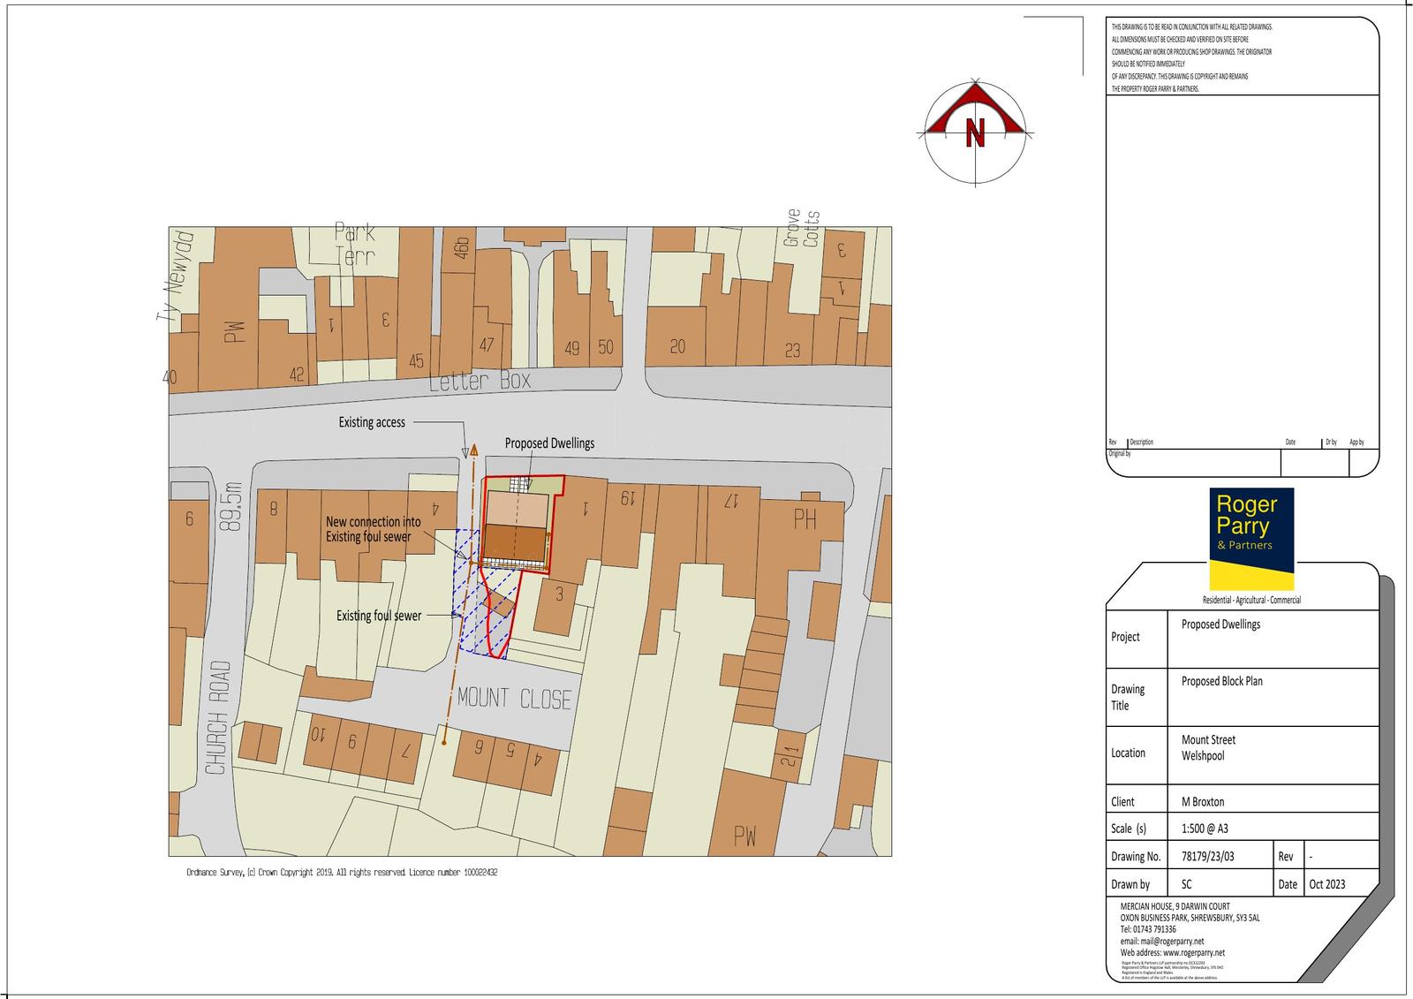Image resolution: width=1413 pixels, height=999 pixels.
Task: Click the MOUNT CLOSE road label
Action: click(514, 699)
